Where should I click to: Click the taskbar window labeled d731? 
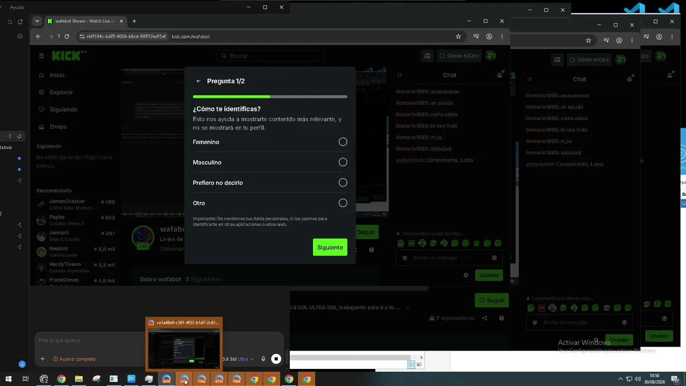(219, 379)
